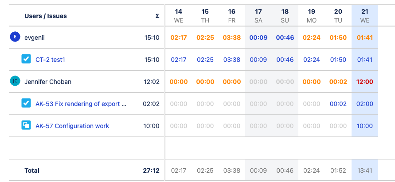
Task: Select the highlighted Wednesday 21 column header
Action: click(364, 16)
